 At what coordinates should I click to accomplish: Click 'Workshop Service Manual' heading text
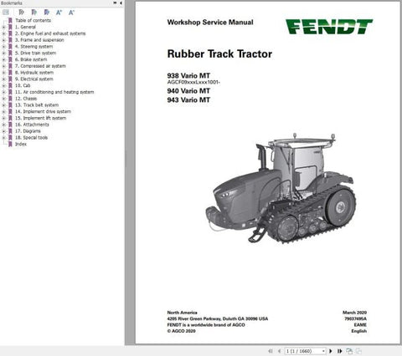pos(210,23)
